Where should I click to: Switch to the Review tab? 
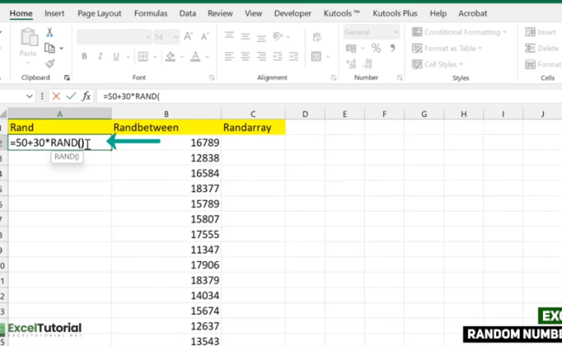(220, 13)
